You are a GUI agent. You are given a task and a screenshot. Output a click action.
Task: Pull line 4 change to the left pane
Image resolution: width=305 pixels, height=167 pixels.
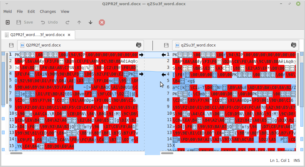(x=164, y=74)
